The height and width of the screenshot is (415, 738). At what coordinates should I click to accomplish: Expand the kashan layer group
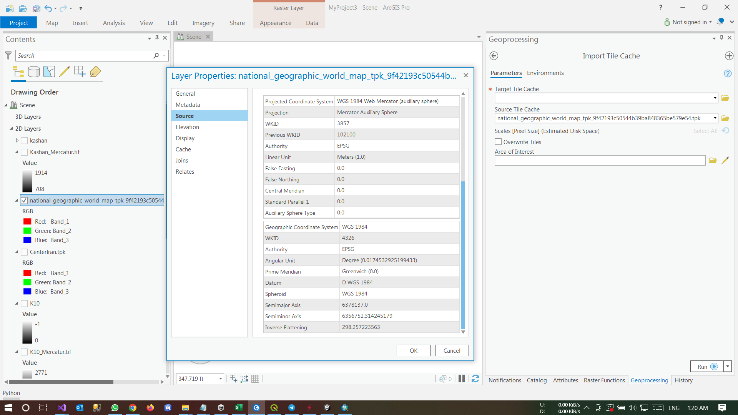(x=17, y=141)
